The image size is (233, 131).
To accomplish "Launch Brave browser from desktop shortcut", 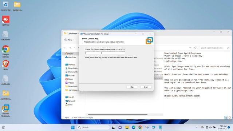I will 6,65.
